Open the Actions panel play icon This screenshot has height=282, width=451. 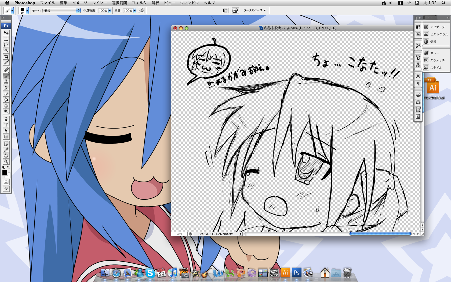click(418, 34)
